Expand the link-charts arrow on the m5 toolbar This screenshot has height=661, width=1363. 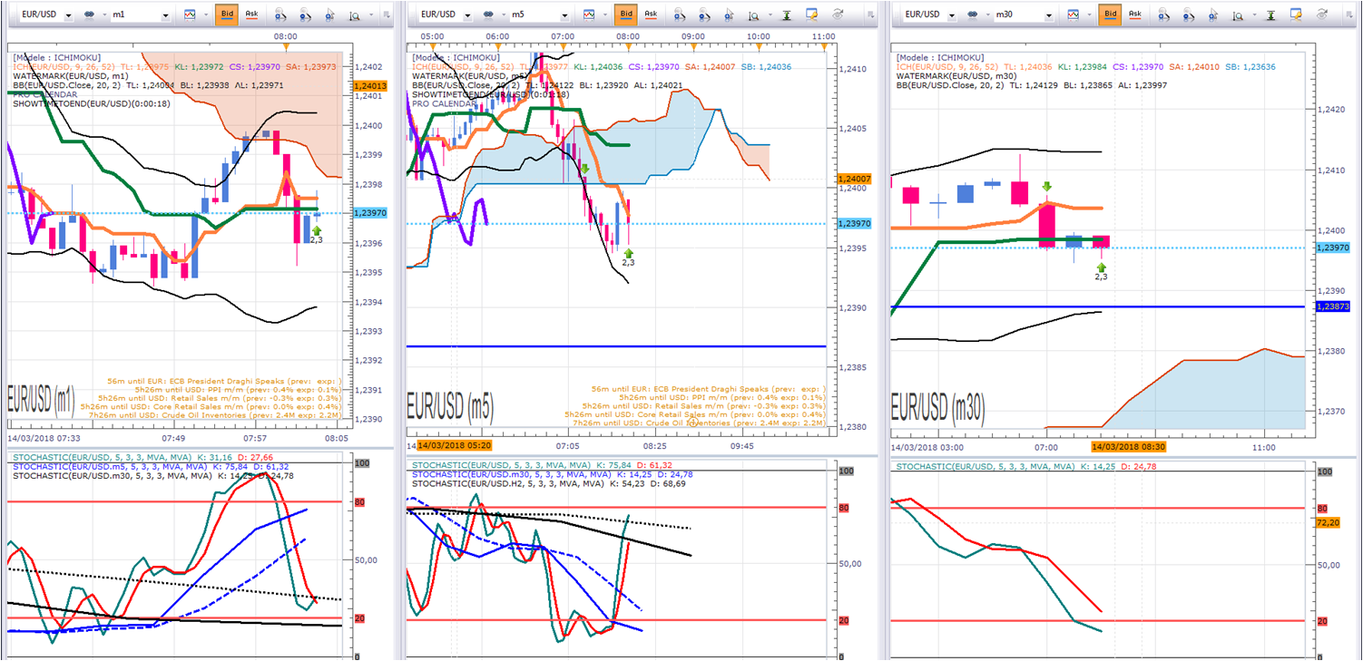(x=502, y=15)
